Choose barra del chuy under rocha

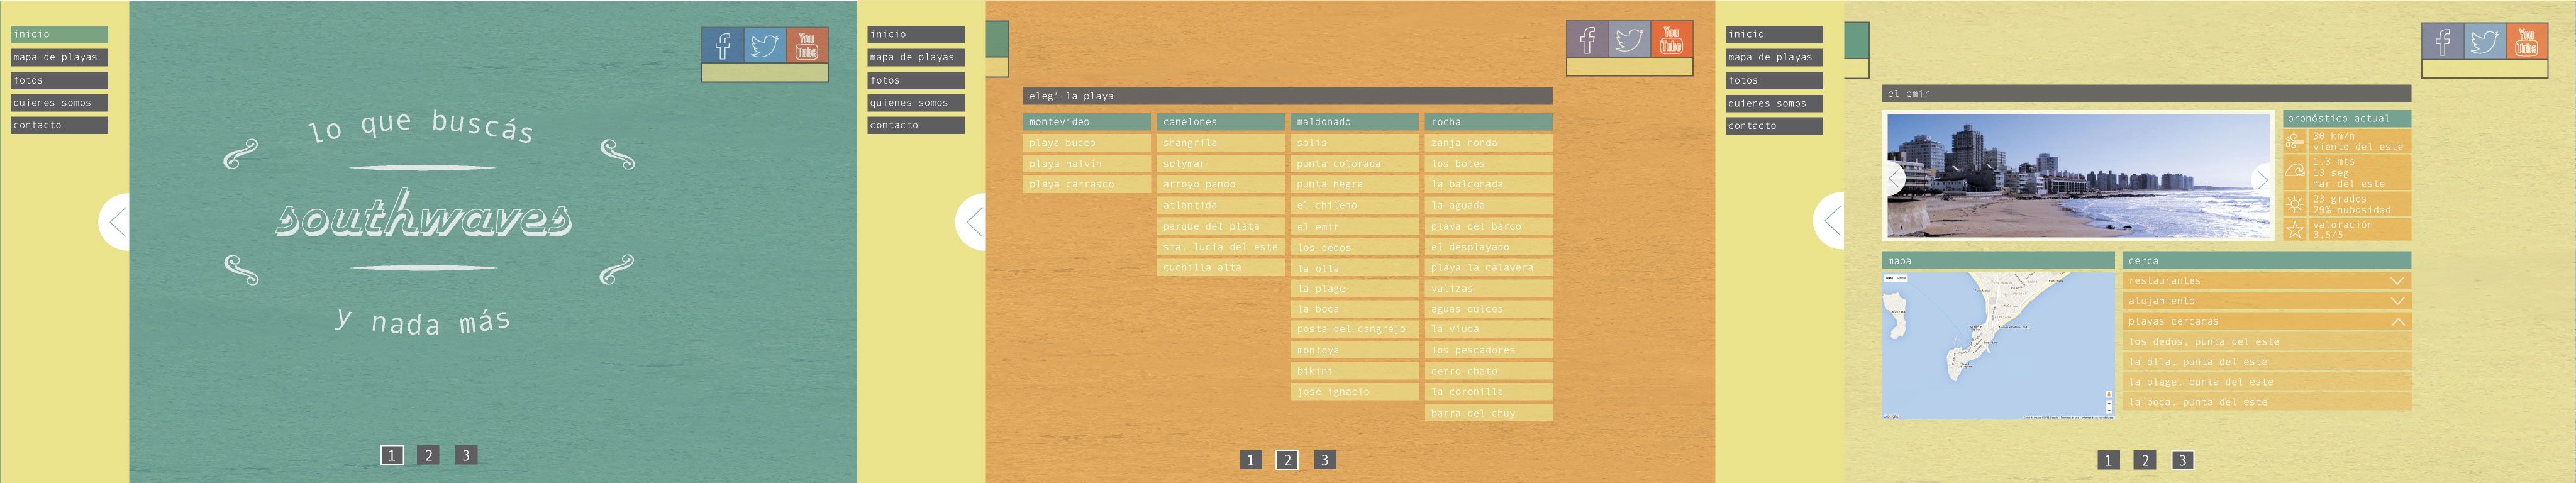1489,413
